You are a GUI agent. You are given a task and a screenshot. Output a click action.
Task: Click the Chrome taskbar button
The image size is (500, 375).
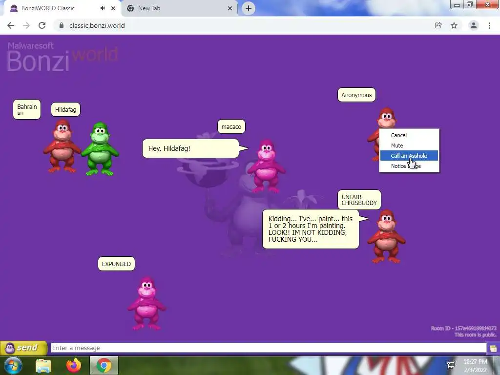coord(104,365)
